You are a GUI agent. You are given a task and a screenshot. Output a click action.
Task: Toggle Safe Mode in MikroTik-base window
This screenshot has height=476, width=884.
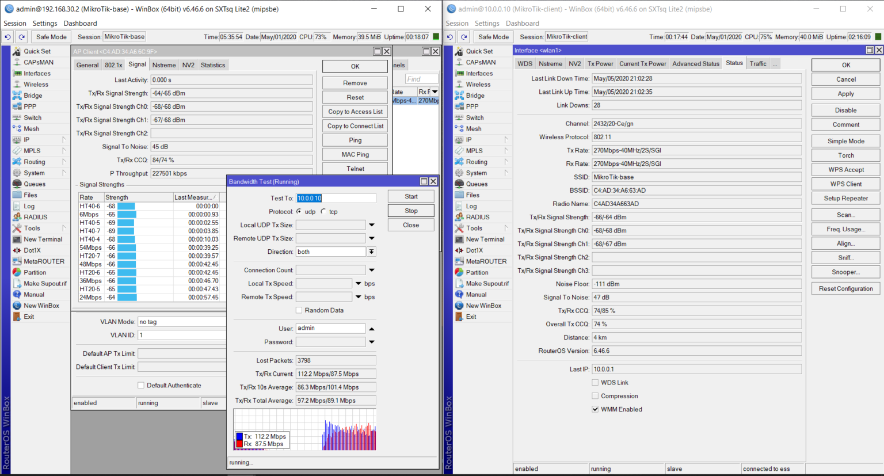coord(51,37)
